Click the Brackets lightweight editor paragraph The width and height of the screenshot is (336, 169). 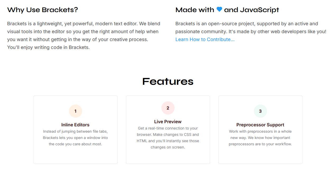(x=84, y=36)
